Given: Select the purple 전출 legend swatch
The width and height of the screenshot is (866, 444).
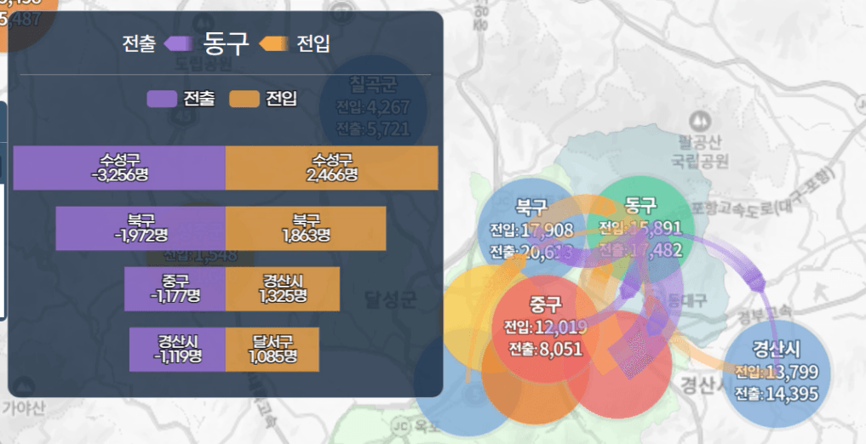Looking at the screenshot, I should 162,99.
